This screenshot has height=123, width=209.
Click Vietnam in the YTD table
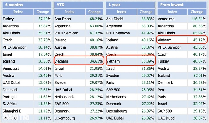point(62,61)
